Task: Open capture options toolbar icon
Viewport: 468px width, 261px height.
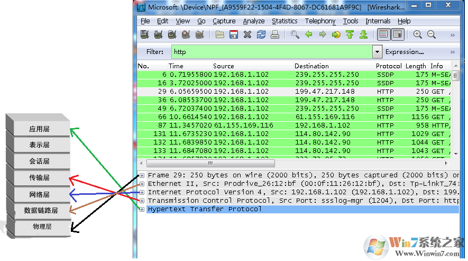Action: click(x=159, y=35)
